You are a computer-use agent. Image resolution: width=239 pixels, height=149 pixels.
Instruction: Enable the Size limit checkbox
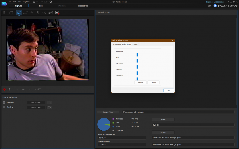click(x=4, y=107)
